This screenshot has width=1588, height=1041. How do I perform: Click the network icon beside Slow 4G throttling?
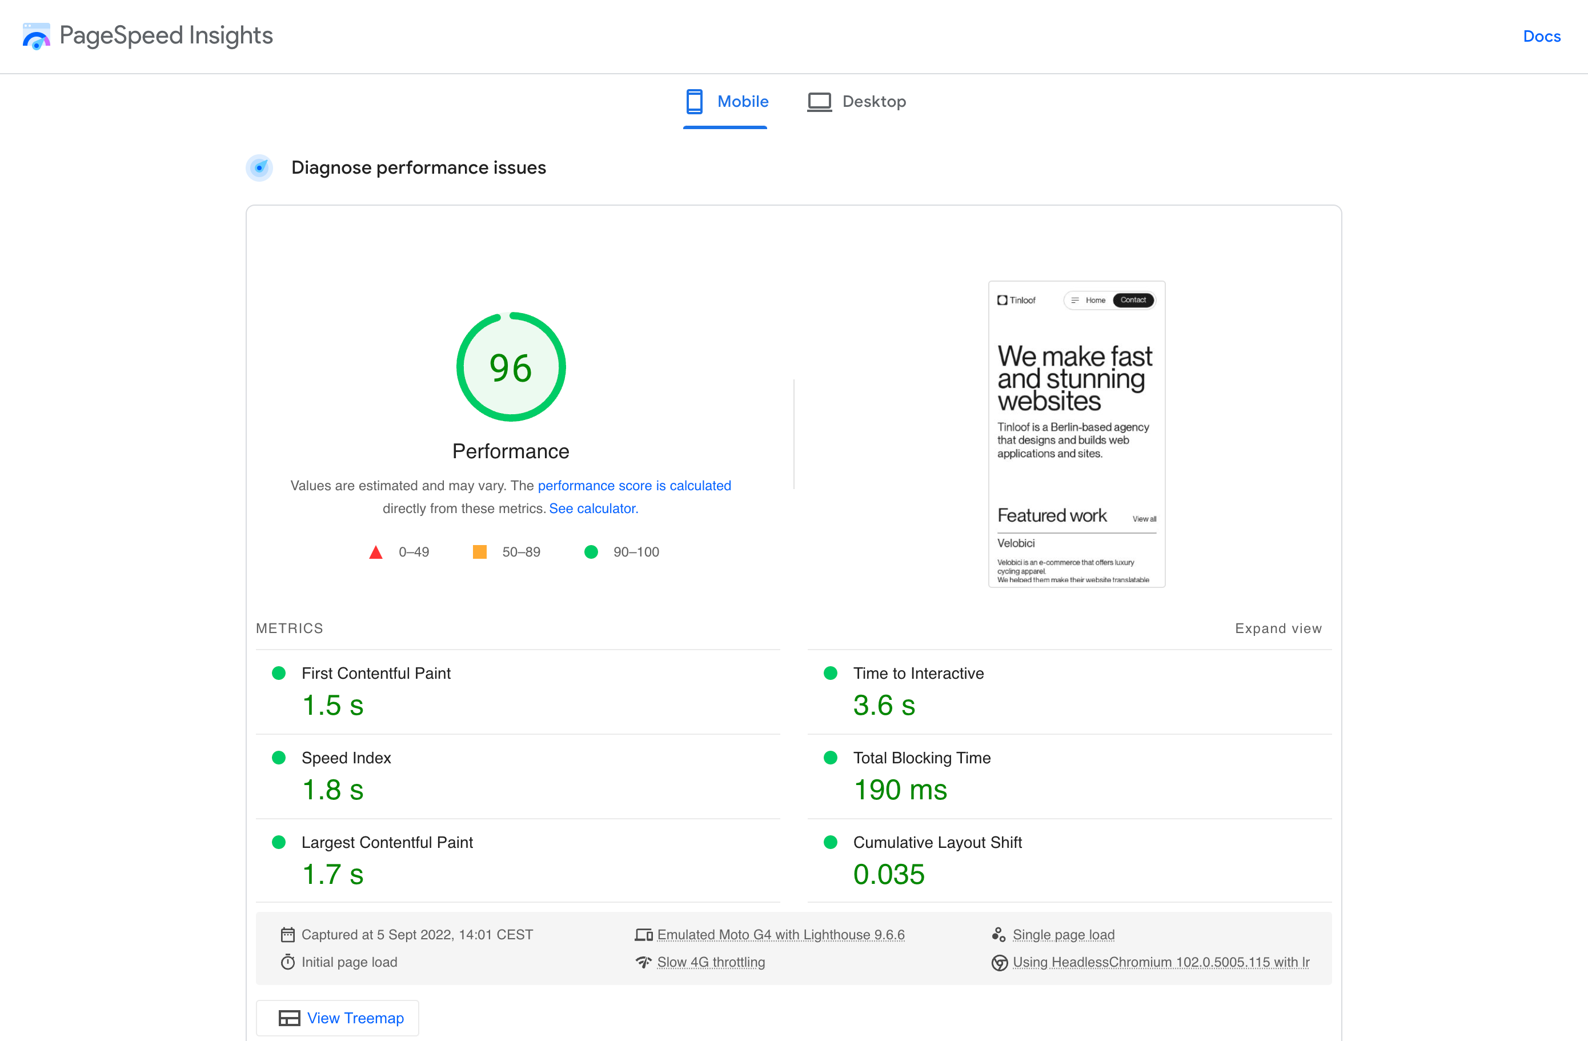pos(643,962)
